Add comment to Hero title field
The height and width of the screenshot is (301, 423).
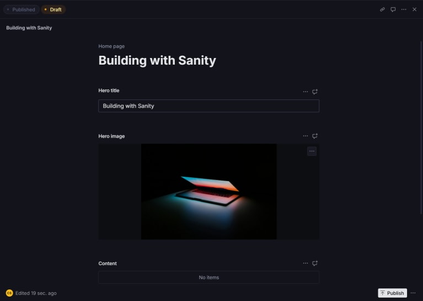click(x=315, y=92)
